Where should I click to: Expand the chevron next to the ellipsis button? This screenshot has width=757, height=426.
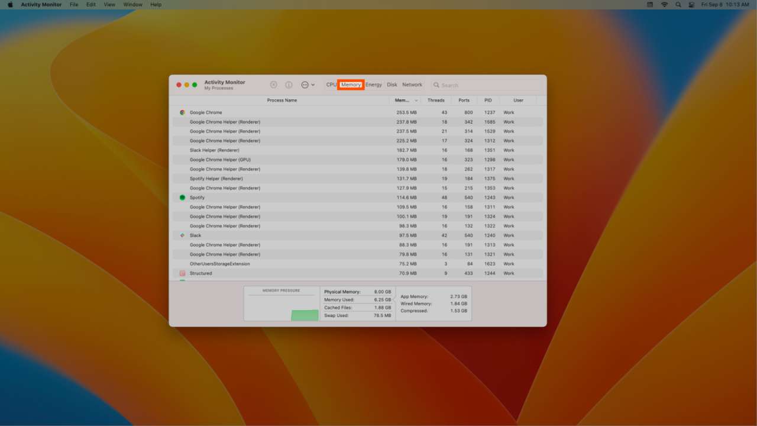pos(313,85)
